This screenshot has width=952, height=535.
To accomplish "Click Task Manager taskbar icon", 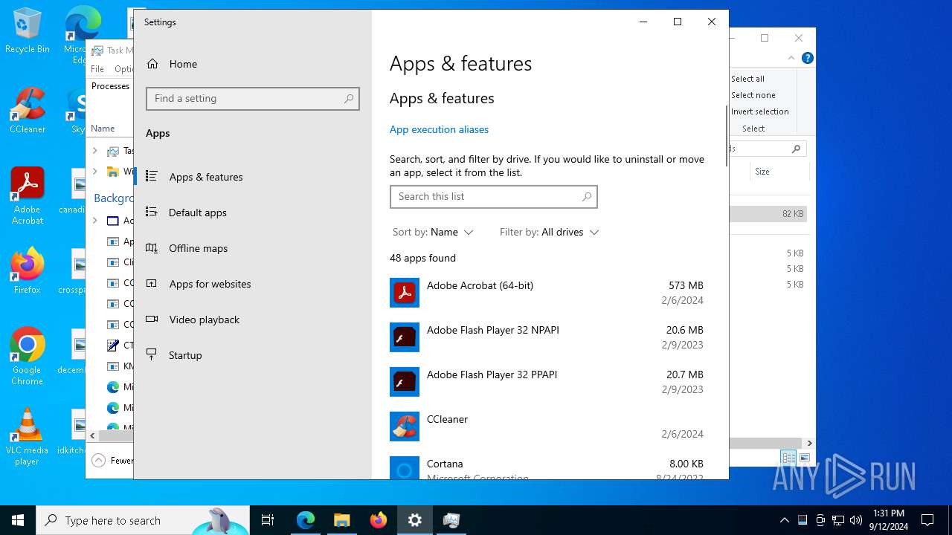I will (x=451, y=520).
